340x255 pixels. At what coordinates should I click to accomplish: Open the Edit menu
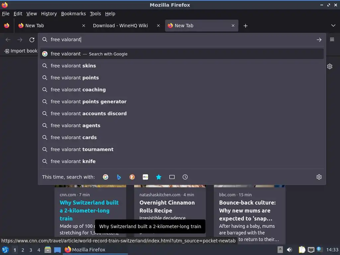pyautogui.click(x=18, y=14)
